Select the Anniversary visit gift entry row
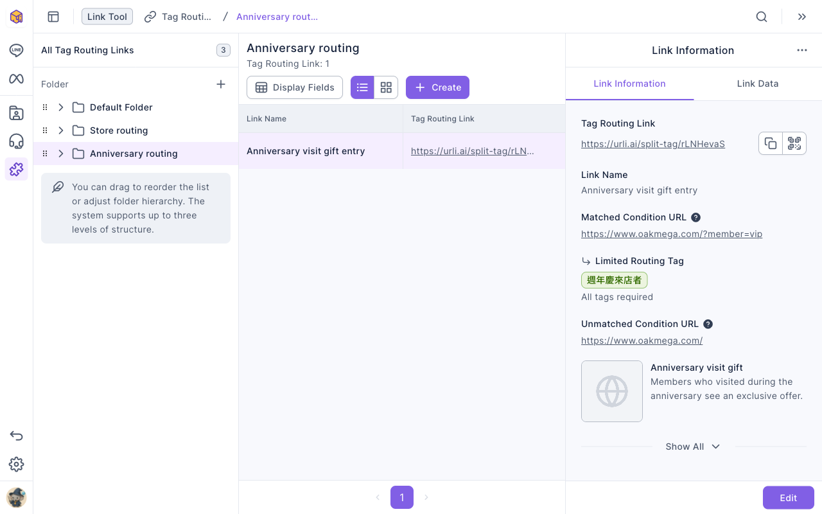Screen dimensions: 822x514 coord(402,151)
